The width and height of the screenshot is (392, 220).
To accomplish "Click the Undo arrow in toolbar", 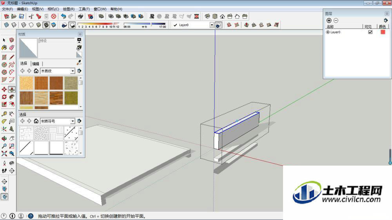I will (x=64, y=16).
